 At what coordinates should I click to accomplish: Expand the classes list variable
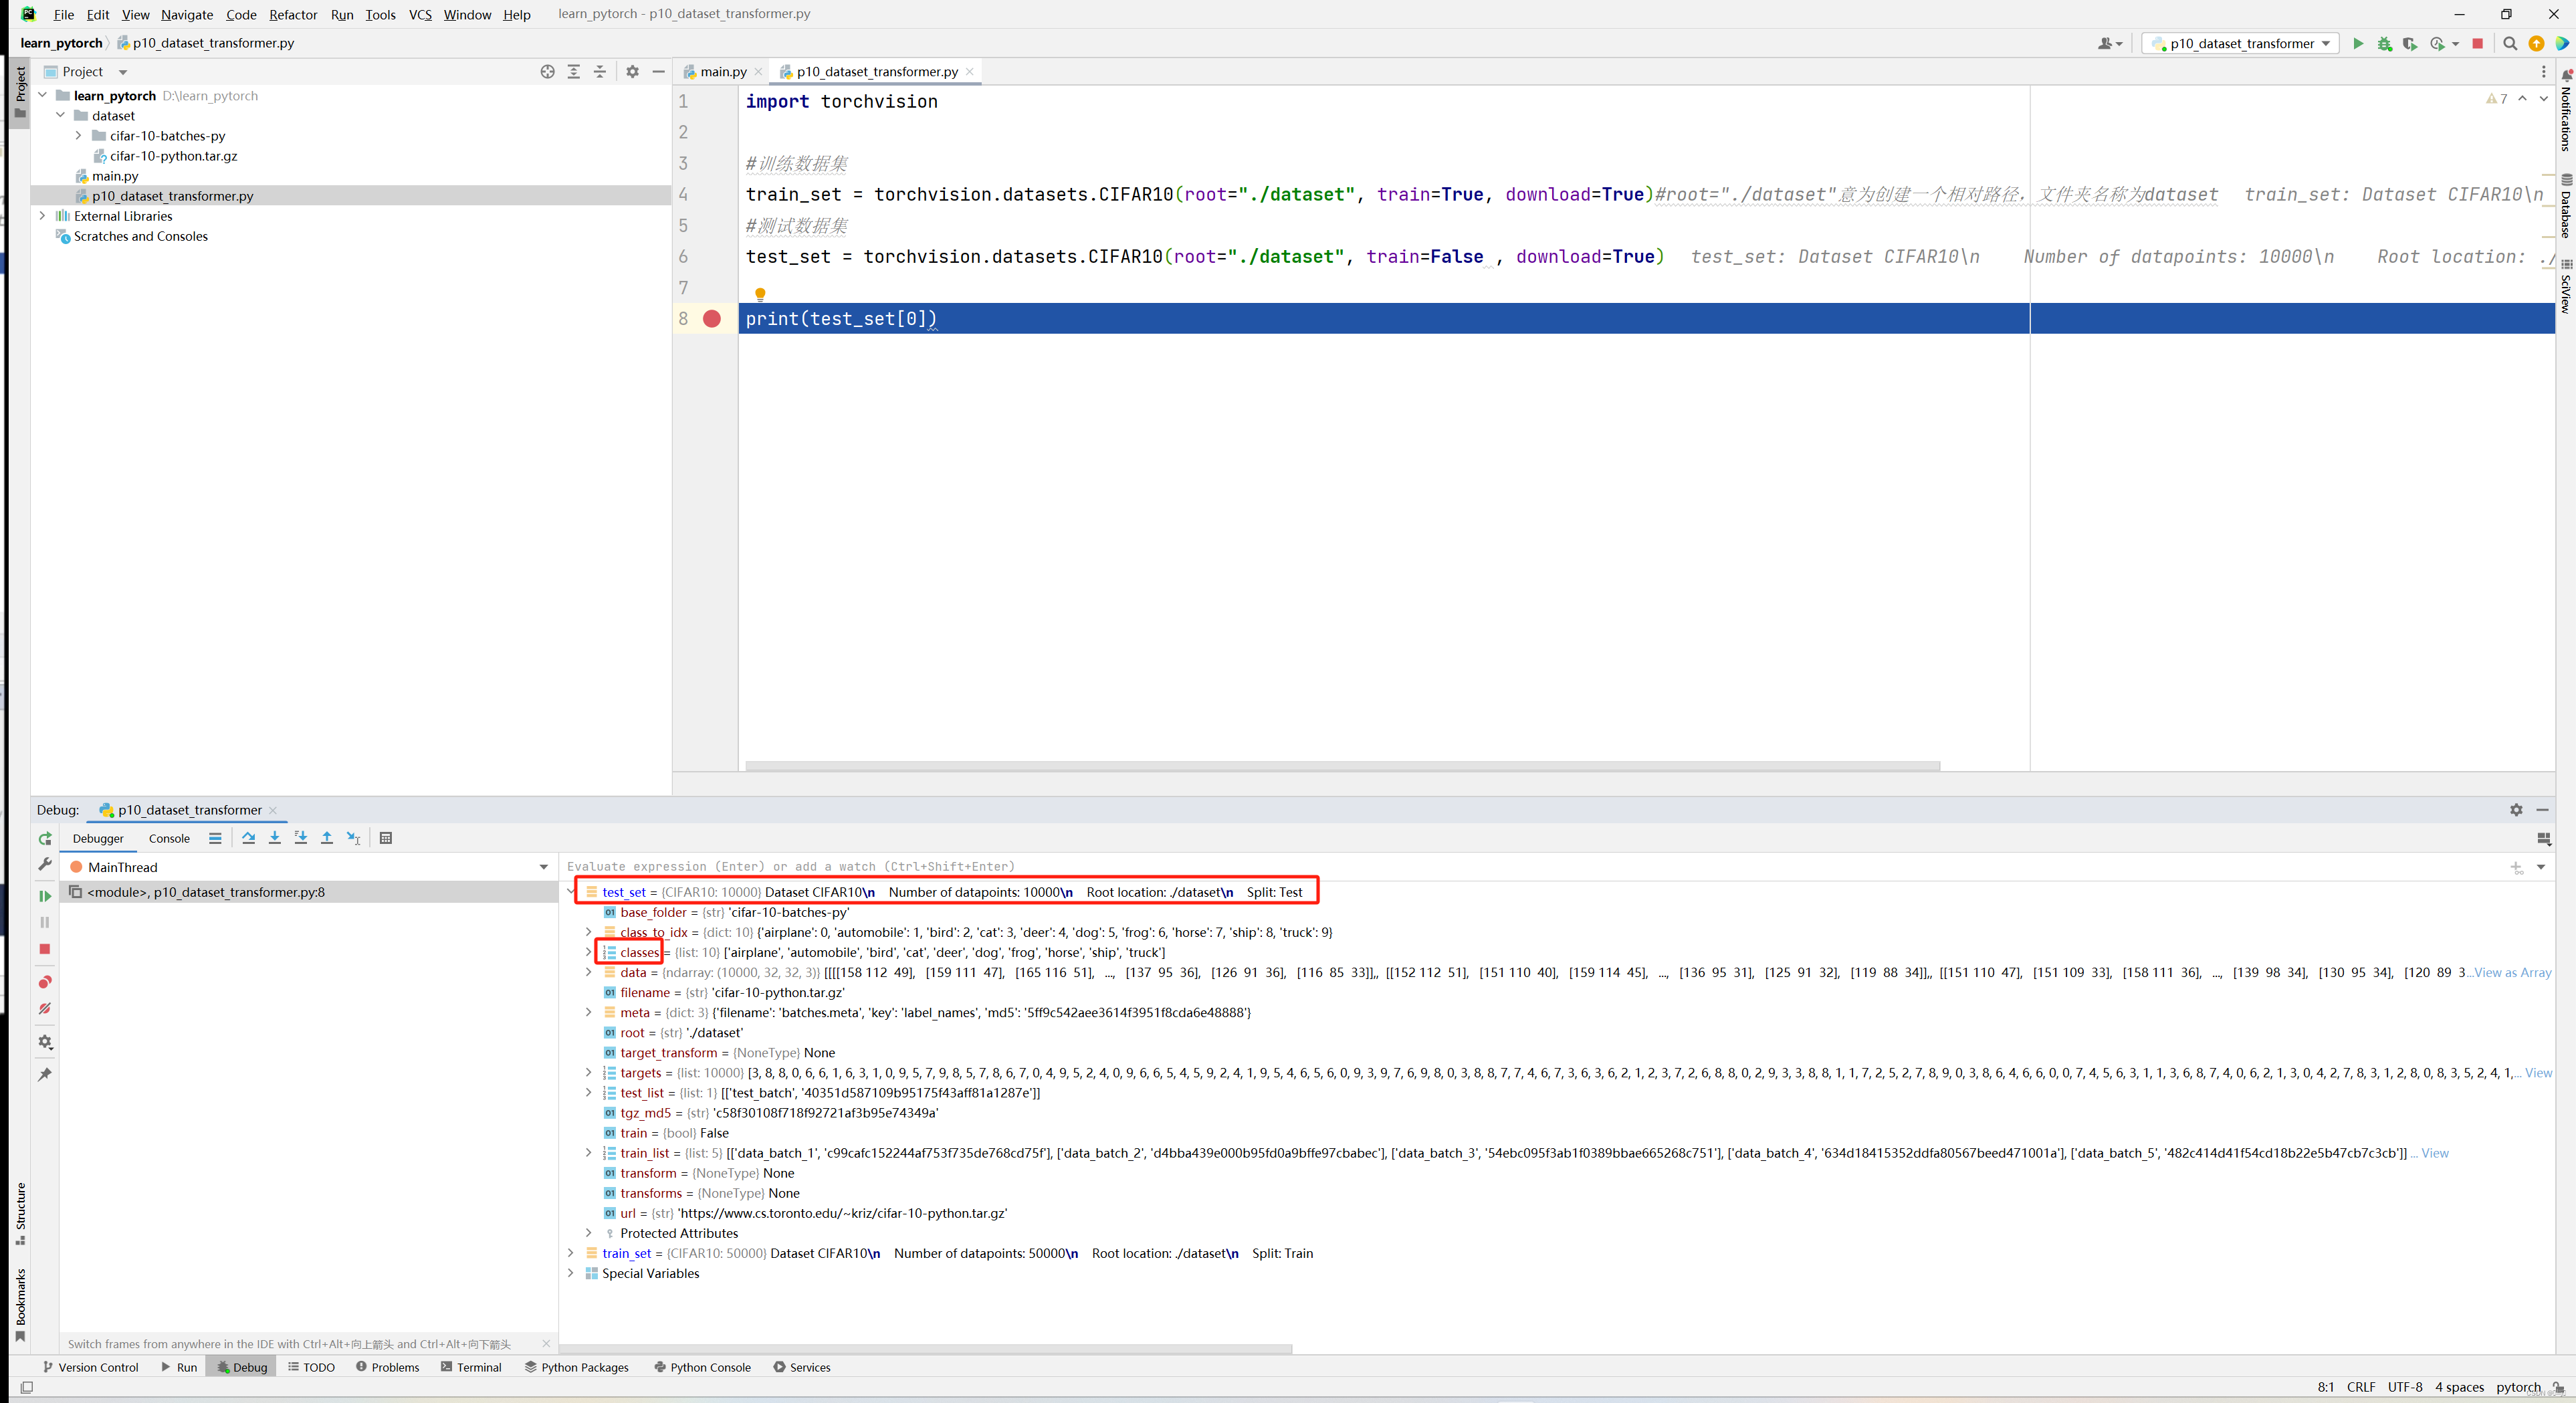[588, 952]
